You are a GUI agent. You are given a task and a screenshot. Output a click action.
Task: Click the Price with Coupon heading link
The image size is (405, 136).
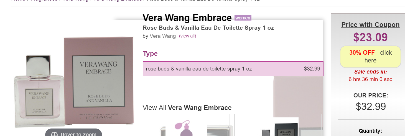(370, 25)
